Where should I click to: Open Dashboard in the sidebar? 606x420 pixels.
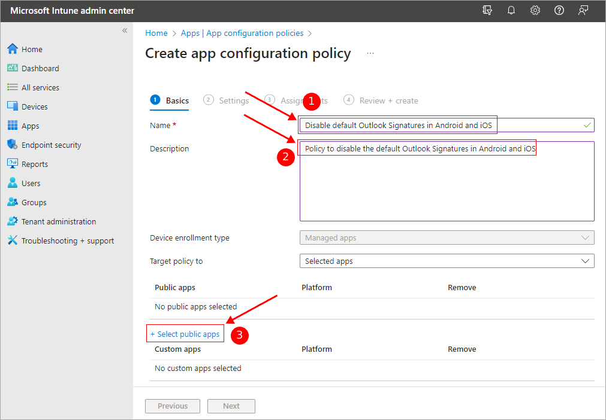(40, 68)
